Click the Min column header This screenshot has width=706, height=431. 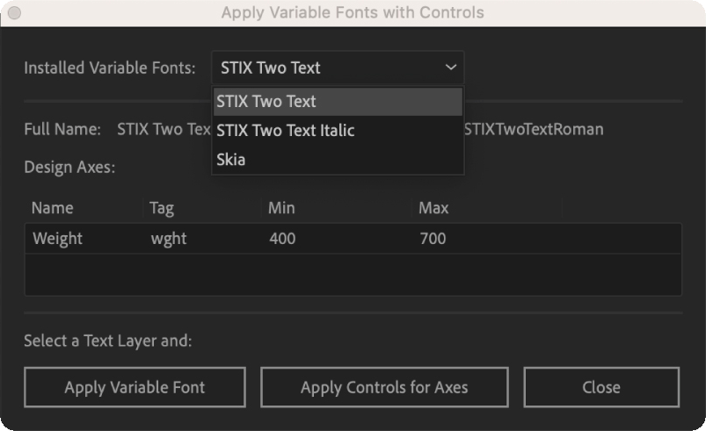(x=281, y=208)
